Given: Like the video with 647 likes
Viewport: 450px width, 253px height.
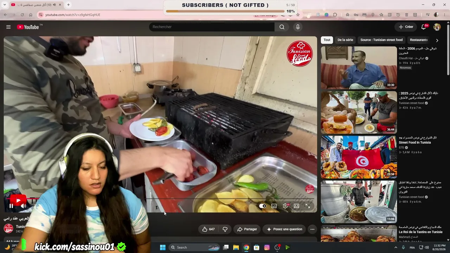Looking at the screenshot, I should click(208, 229).
